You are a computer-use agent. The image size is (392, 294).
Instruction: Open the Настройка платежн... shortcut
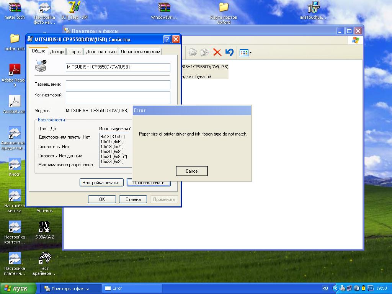[15, 264]
